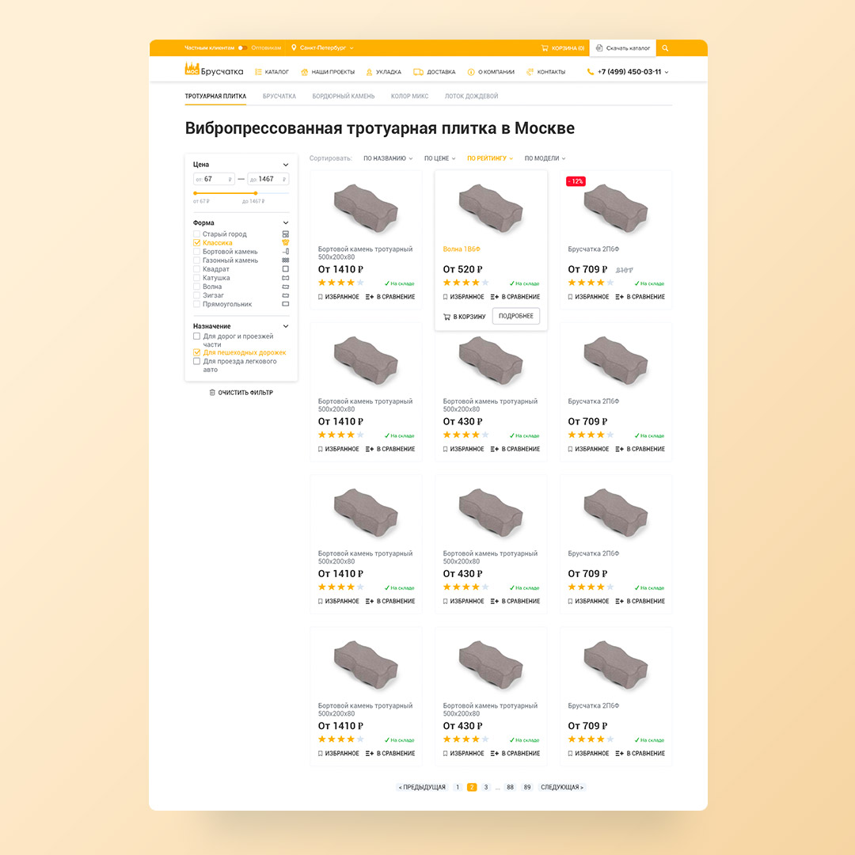Viewport: 855px width, 855px height.
Task: Uncheck the Классика form checkbox
Action: [x=196, y=243]
